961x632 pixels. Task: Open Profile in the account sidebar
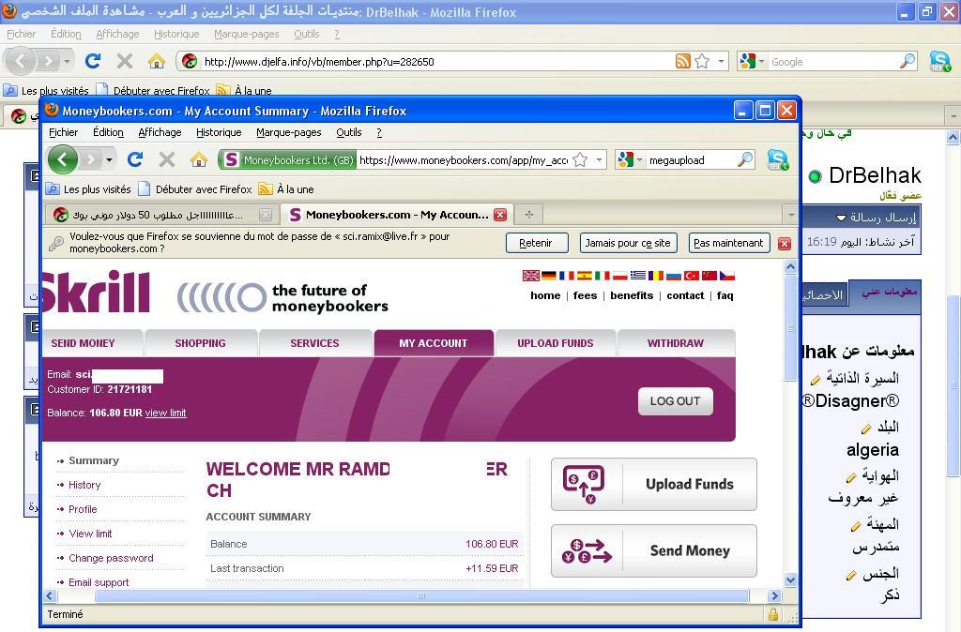pyautogui.click(x=83, y=509)
